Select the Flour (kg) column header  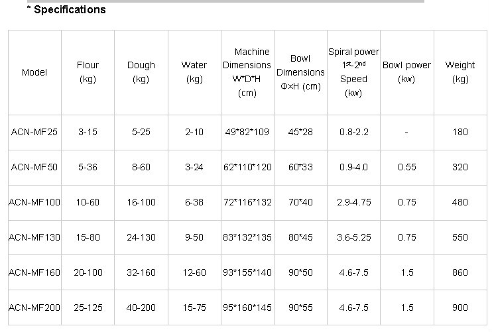pyautogui.click(x=88, y=72)
